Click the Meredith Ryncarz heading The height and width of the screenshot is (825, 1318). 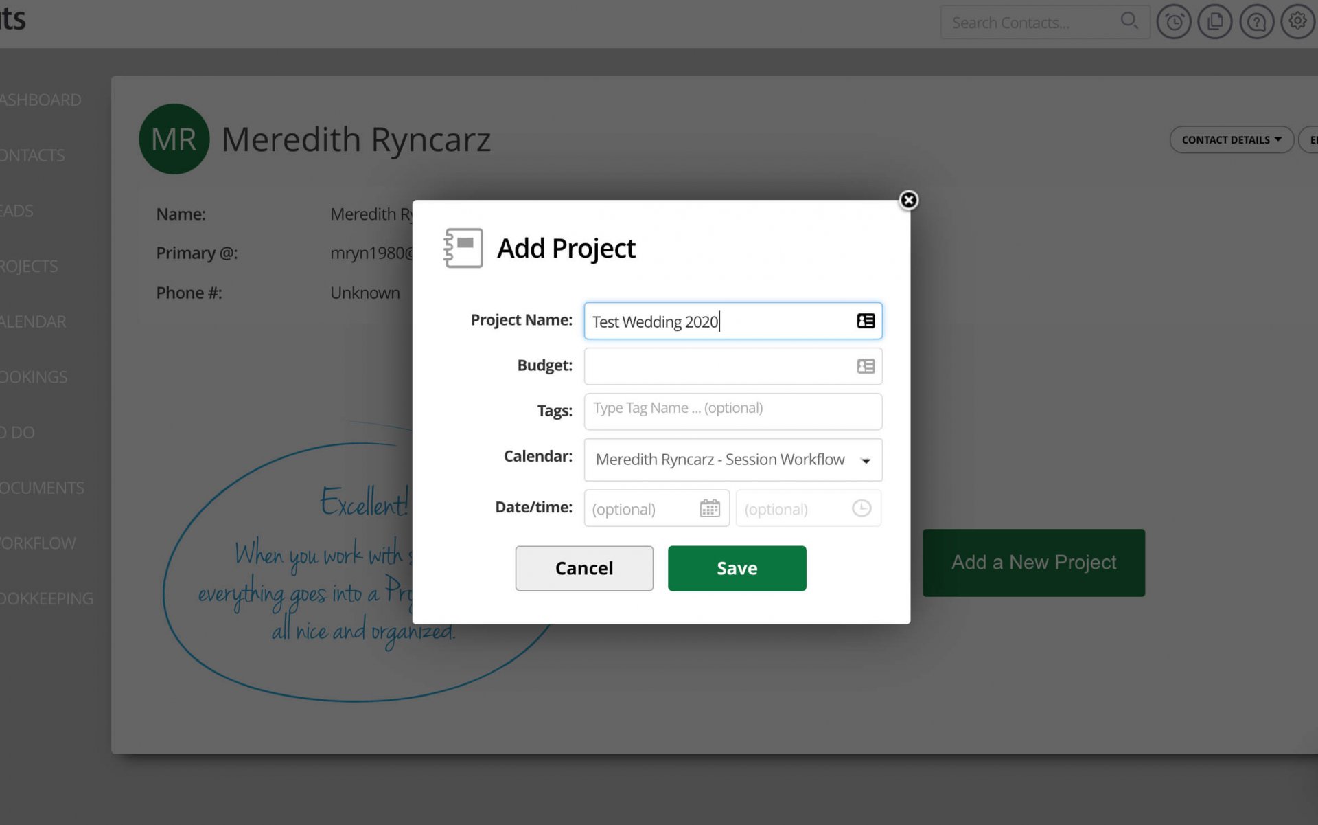[x=356, y=139]
